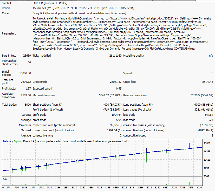Click Total net profit value 7604.12

[26, 82]
